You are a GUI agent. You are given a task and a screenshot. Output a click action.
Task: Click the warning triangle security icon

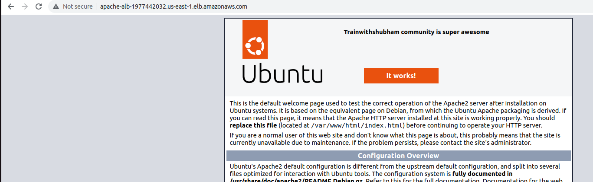click(56, 6)
